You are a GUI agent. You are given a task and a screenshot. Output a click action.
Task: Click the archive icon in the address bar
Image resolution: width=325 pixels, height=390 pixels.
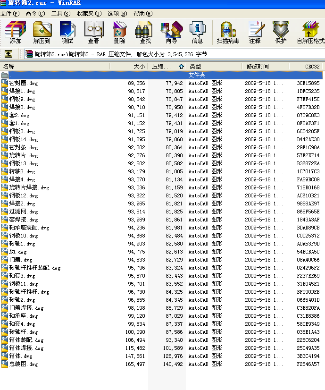point(29,54)
